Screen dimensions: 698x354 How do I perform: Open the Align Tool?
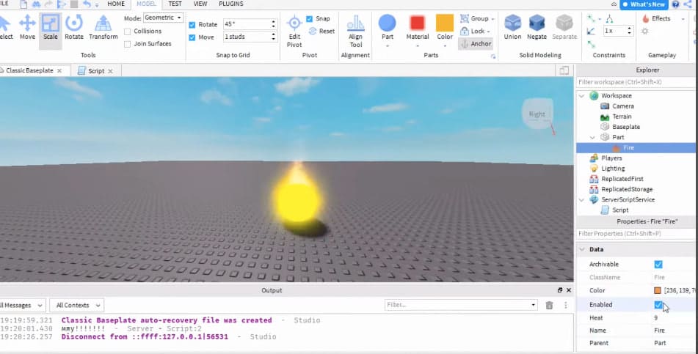(356, 31)
